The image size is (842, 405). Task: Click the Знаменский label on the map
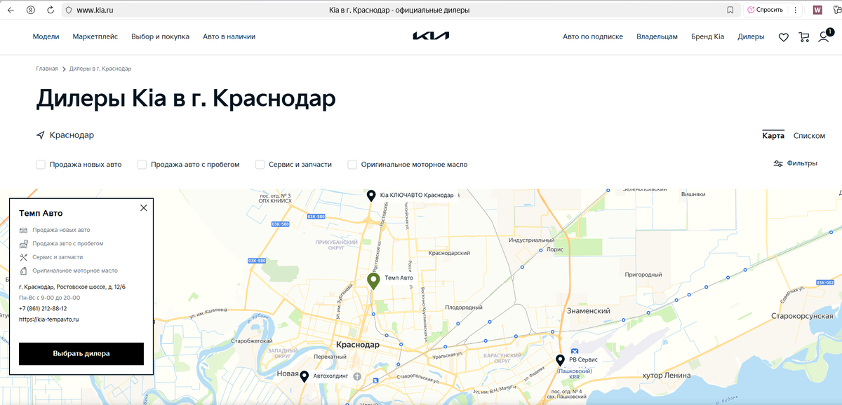588,310
